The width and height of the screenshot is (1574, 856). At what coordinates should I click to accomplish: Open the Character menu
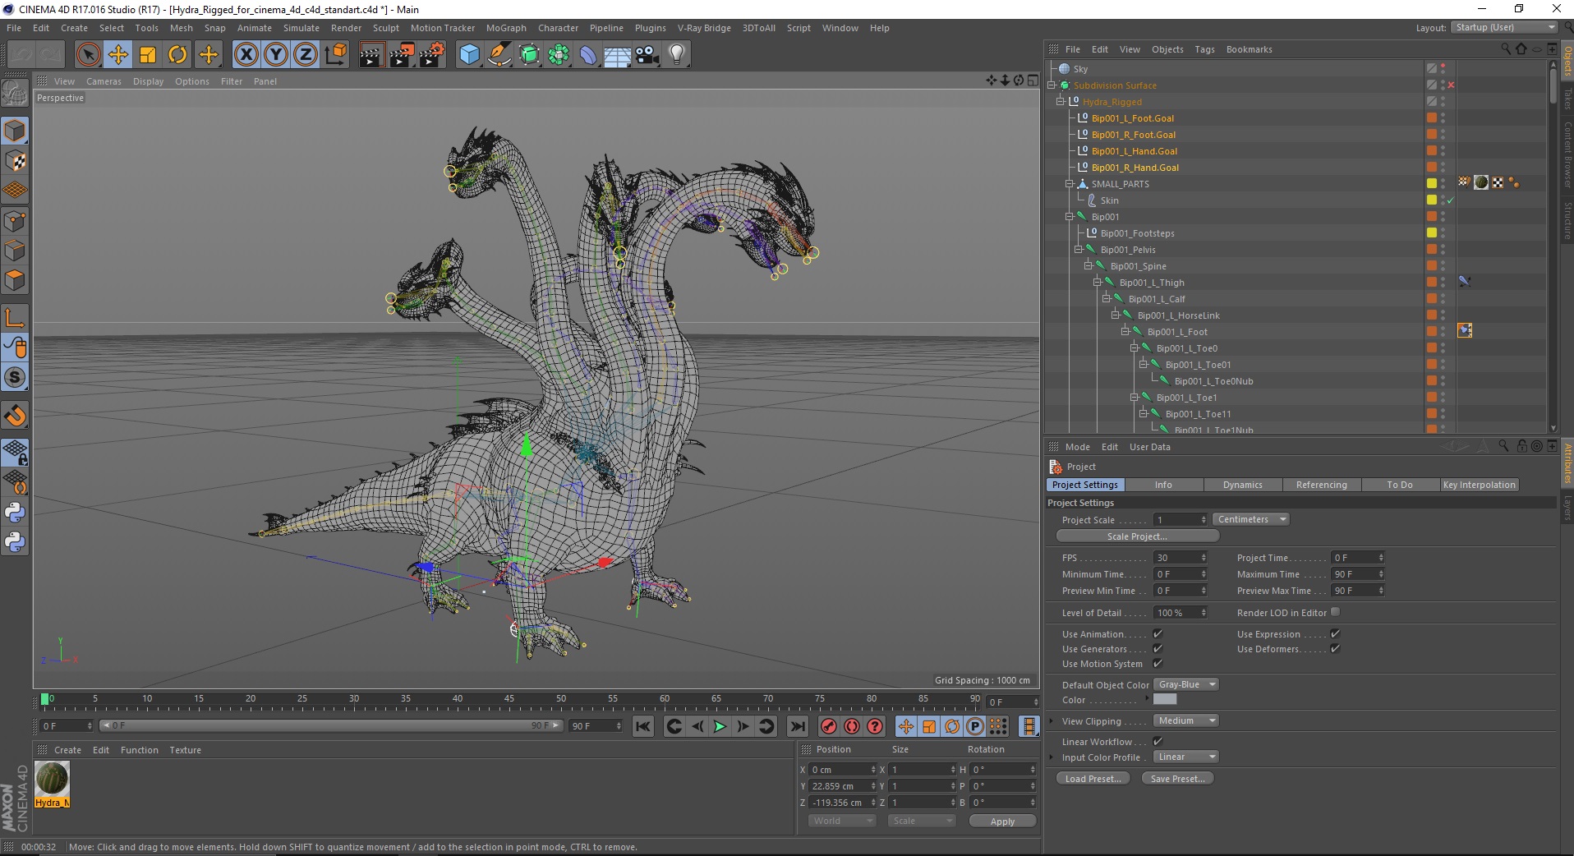pos(558,28)
